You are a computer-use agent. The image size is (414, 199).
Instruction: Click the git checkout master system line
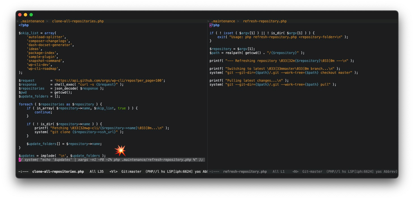[x=284, y=73]
